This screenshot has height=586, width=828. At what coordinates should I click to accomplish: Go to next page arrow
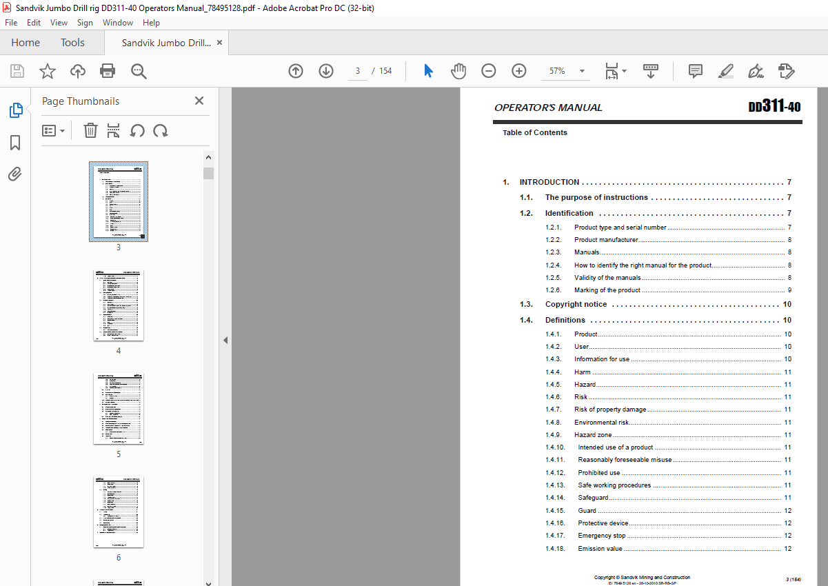326,71
